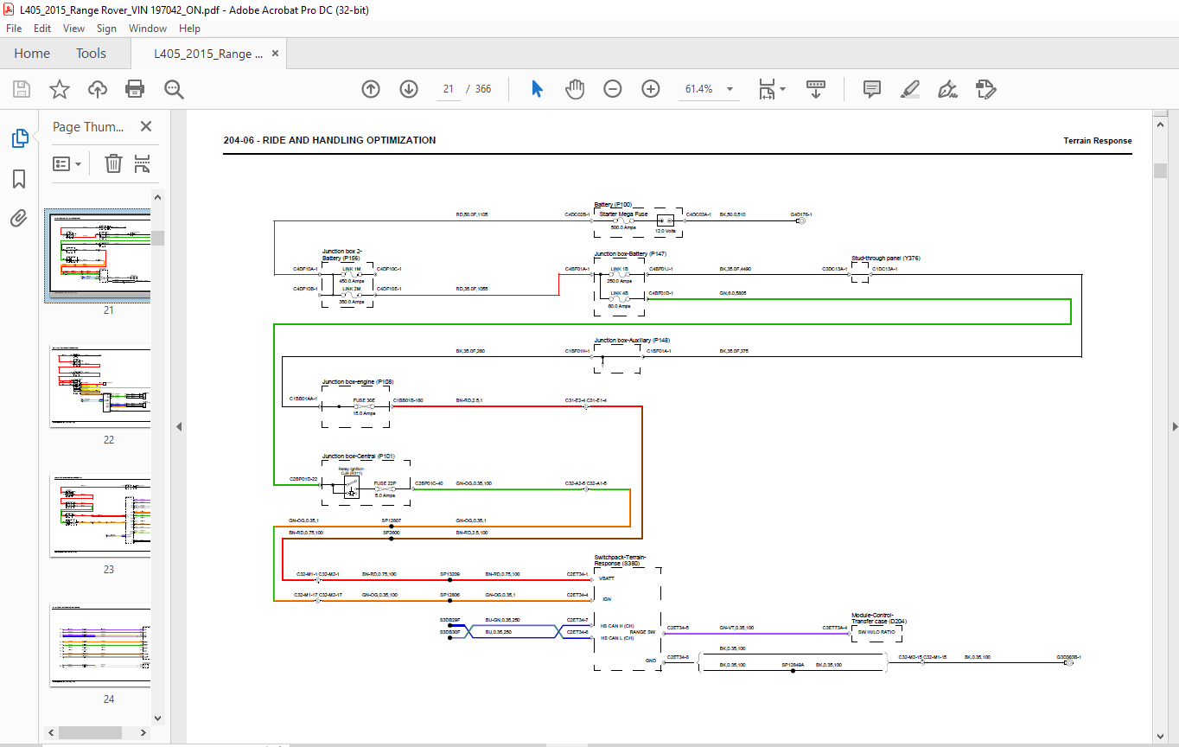Click the document vertical scrollbar thumb
Image resolution: width=1179 pixels, height=747 pixels.
tap(1161, 170)
